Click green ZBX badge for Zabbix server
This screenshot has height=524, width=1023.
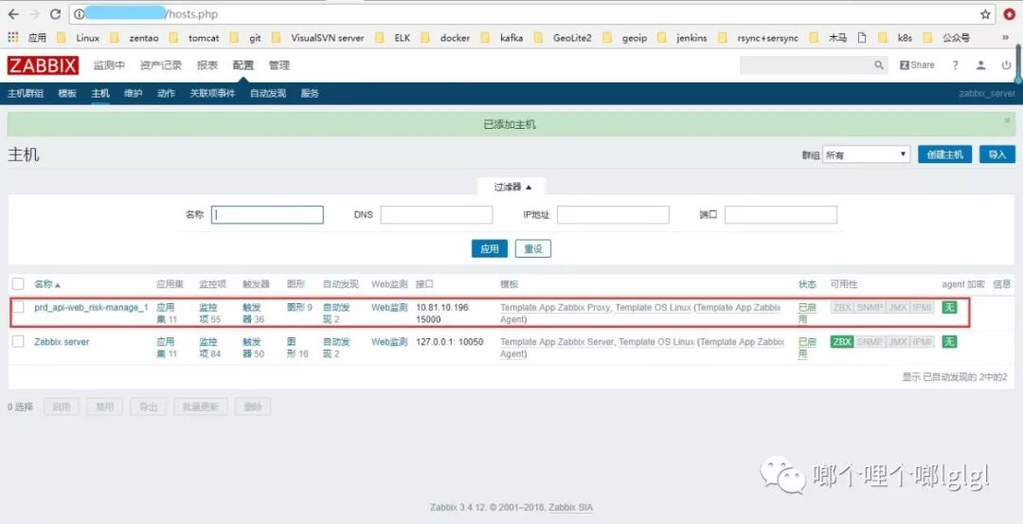tap(842, 341)
